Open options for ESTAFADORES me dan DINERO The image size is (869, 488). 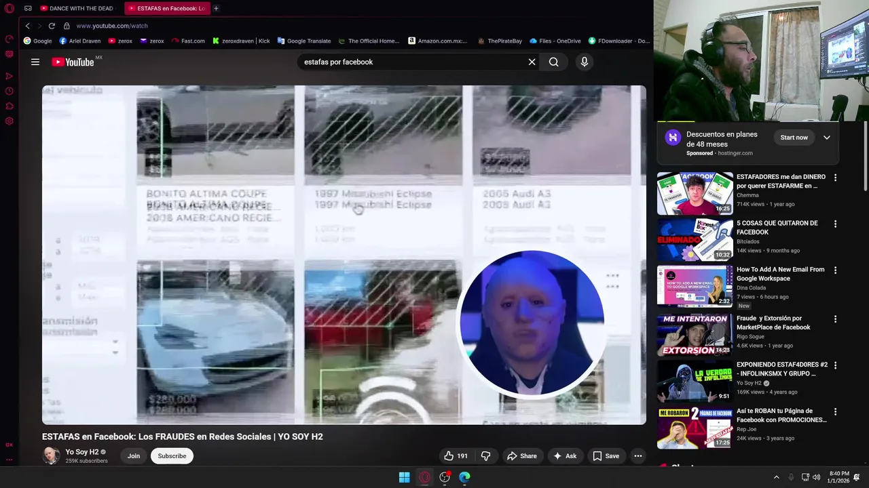pos(835,178)
